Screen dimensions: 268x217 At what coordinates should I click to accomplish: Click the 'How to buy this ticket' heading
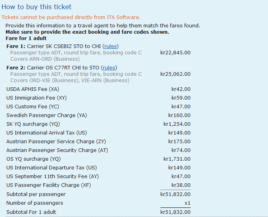pos(37,7)
